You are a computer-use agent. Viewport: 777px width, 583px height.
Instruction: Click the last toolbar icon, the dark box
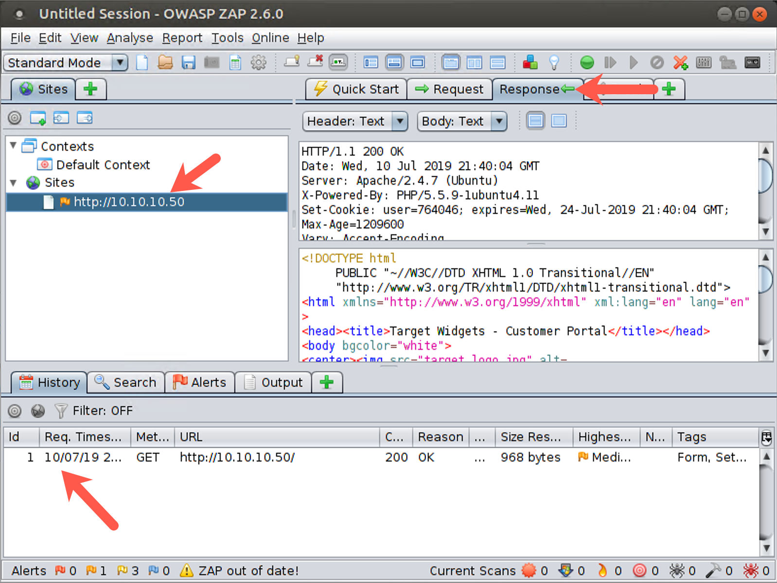[752, 63]
